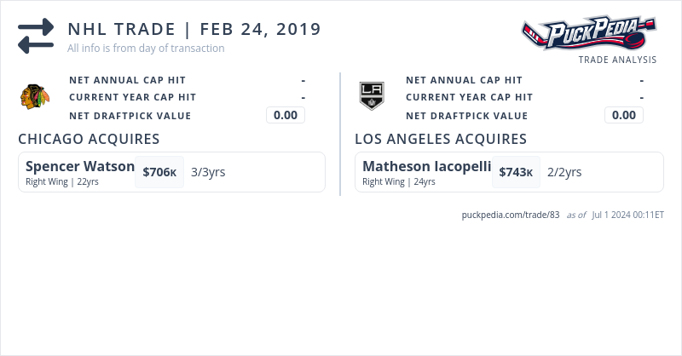Click the Trade Analysis label under logo
The image size is (682, 356).
617,60
